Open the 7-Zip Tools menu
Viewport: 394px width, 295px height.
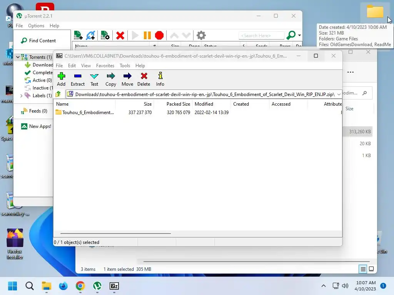pyautogui.click(x=125, y=65)
